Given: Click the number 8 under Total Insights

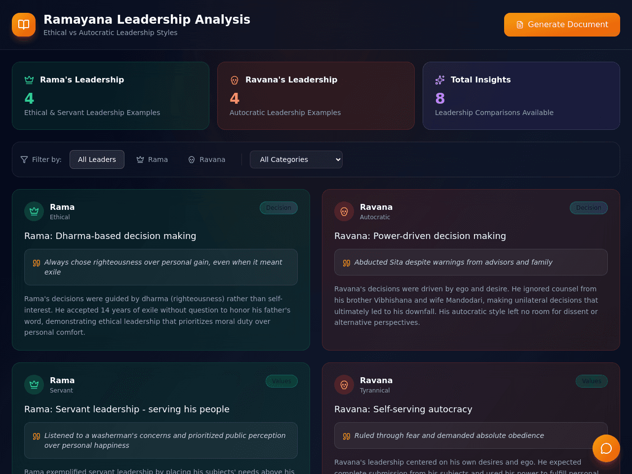Looking at the screenshot, I should click(x=440, y=99).
